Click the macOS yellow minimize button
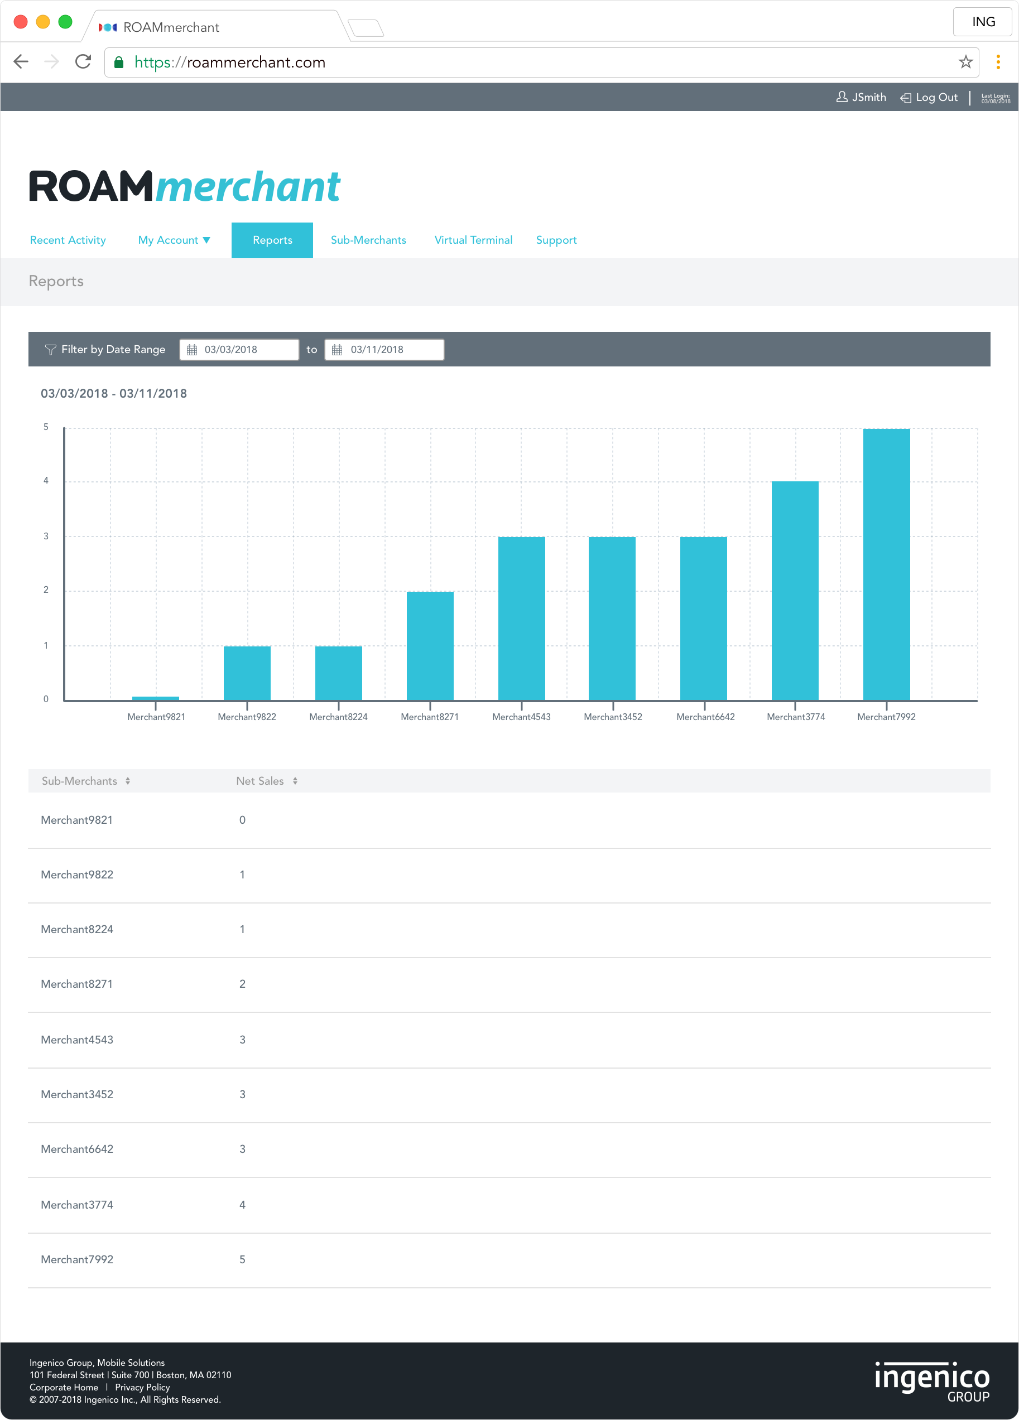 [x=42, y=22]
